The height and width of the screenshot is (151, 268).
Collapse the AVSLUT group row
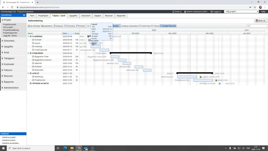28,73
